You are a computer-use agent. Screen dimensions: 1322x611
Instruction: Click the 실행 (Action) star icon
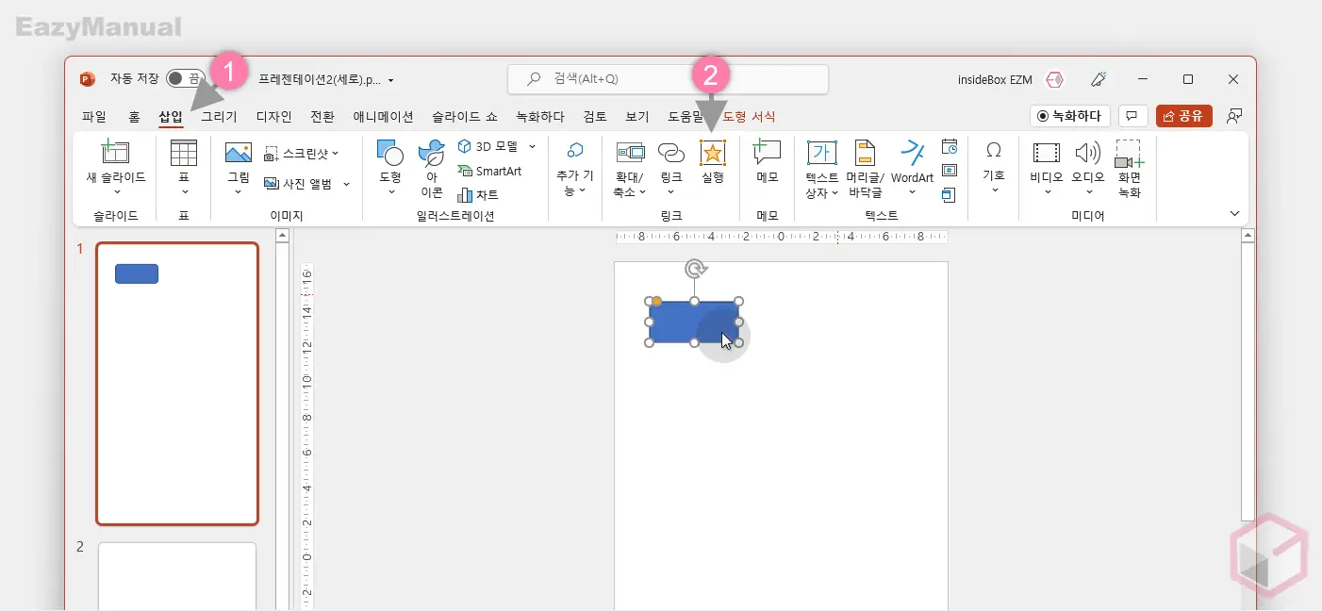click(x=712, y=153)
